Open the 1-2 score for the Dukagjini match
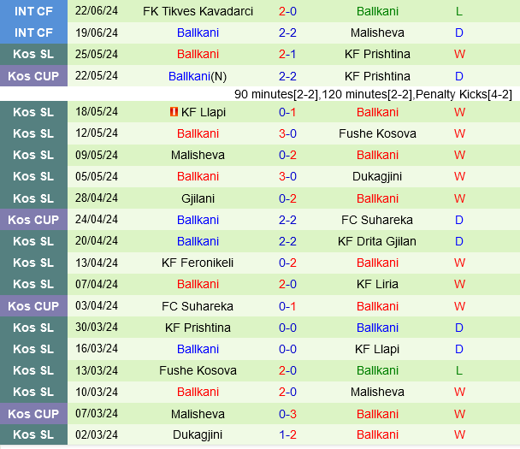The image size is (520, 449). click(287, 435)
